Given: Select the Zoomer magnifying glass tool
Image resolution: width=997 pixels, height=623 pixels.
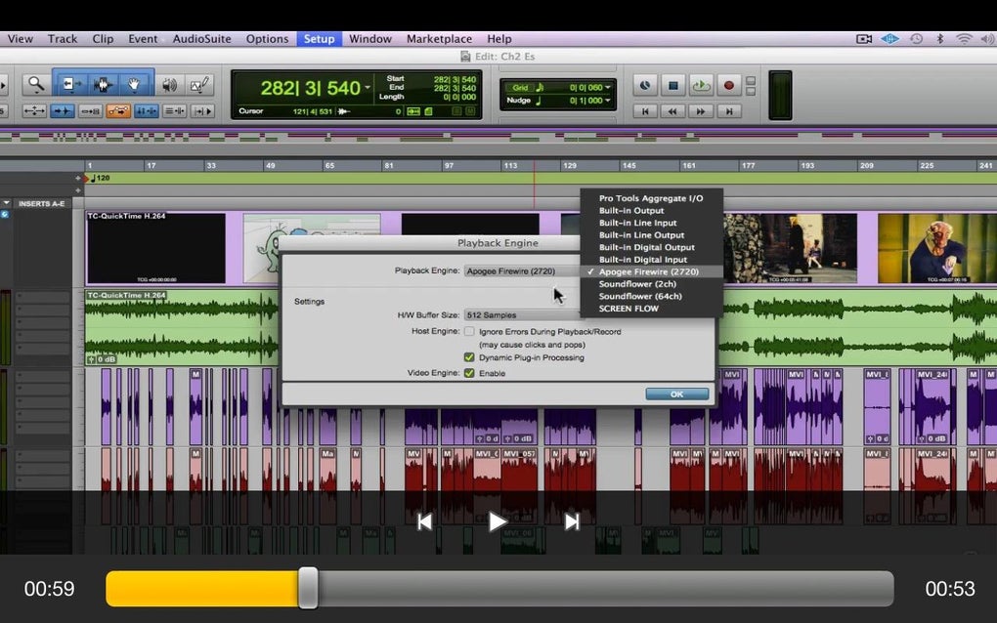Looking at the screenshot, I should (36, 85).
